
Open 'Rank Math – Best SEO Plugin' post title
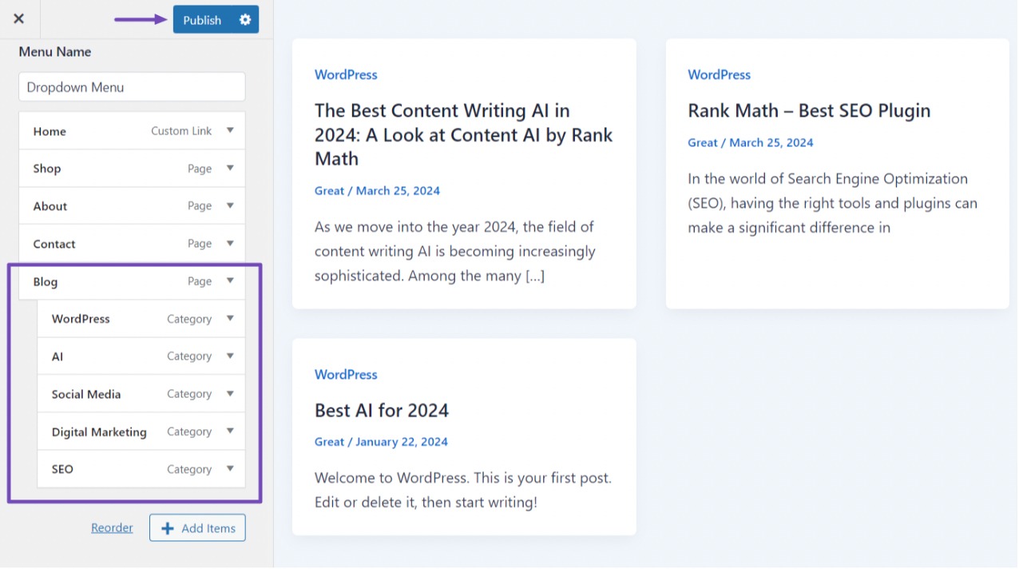tap(809, 110)
